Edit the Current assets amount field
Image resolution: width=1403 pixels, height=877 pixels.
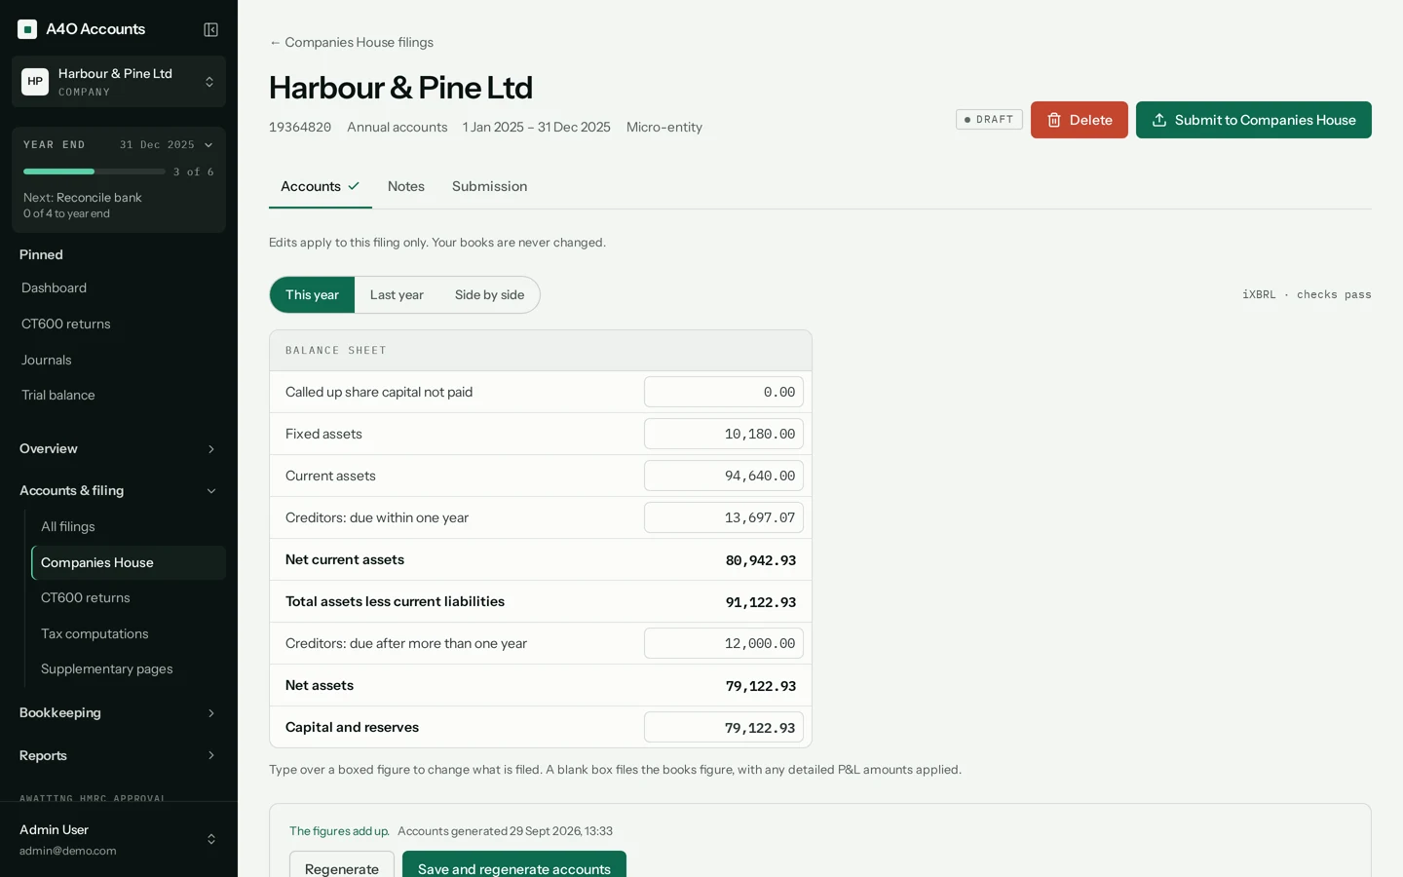[x=724, y=476]
